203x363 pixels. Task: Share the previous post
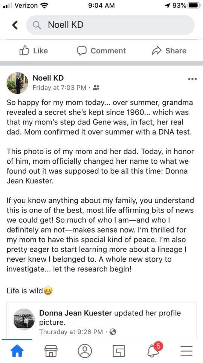[169, 51]
